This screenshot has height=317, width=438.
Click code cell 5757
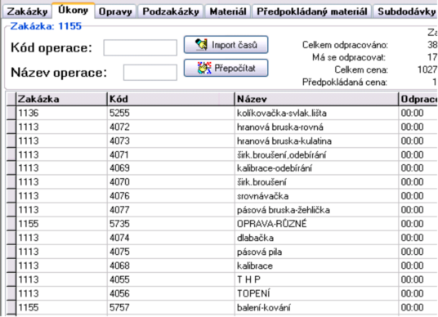pos(171,308)
